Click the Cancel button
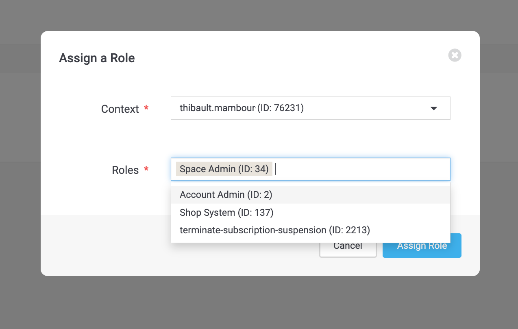Screen dimensions: 518x329 pos(348,246)
